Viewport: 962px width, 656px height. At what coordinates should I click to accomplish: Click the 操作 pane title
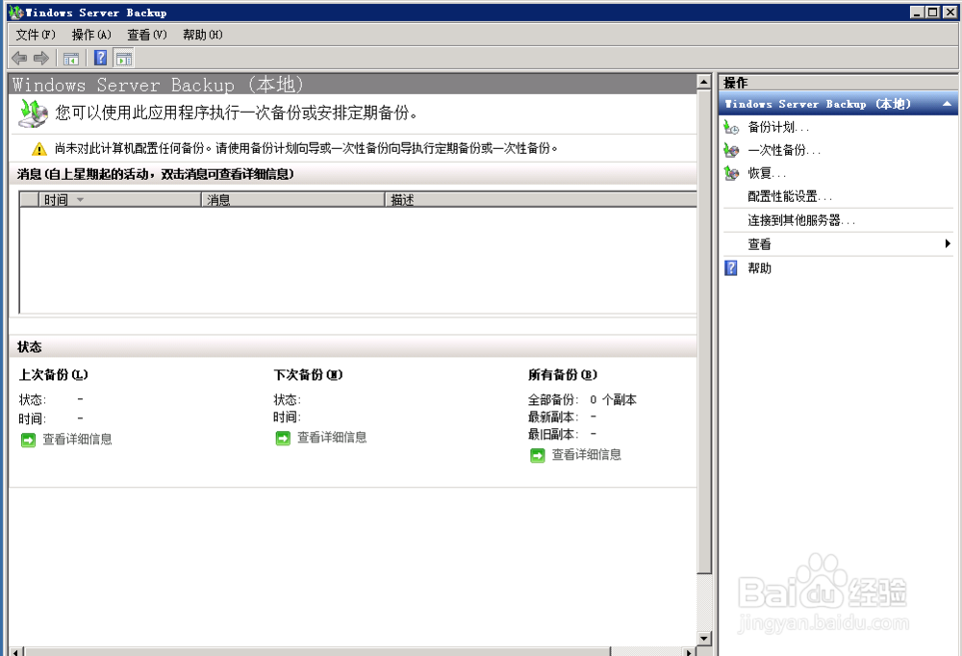pos(735,83)
